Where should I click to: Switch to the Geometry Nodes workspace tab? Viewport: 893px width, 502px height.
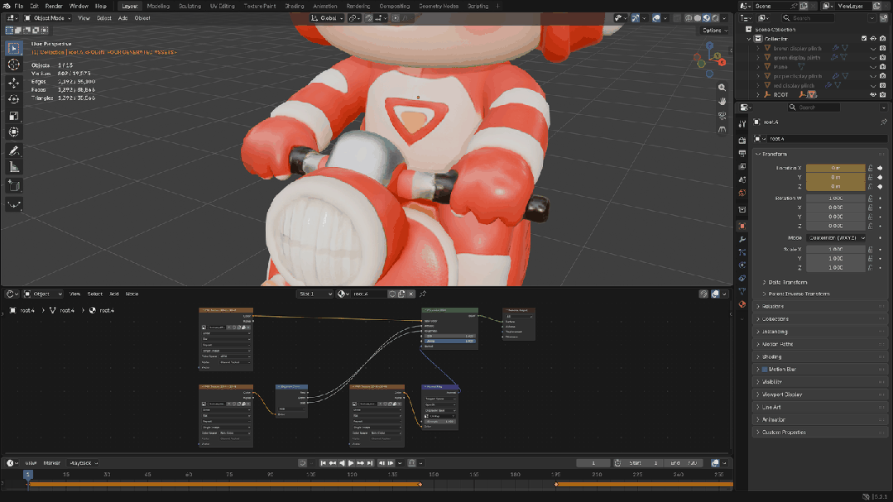click(439, 7)
